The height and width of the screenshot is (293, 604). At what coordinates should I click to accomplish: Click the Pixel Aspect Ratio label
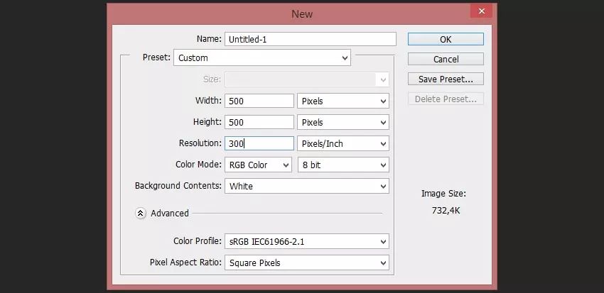coord(185,262)
